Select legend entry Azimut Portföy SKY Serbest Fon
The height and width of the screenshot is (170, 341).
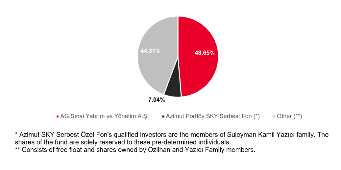pos(211,116)
